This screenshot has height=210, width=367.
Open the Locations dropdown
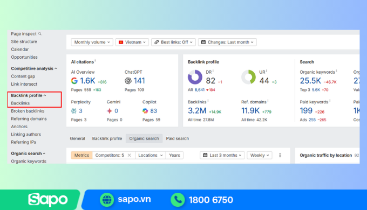[x=150, y=155]
